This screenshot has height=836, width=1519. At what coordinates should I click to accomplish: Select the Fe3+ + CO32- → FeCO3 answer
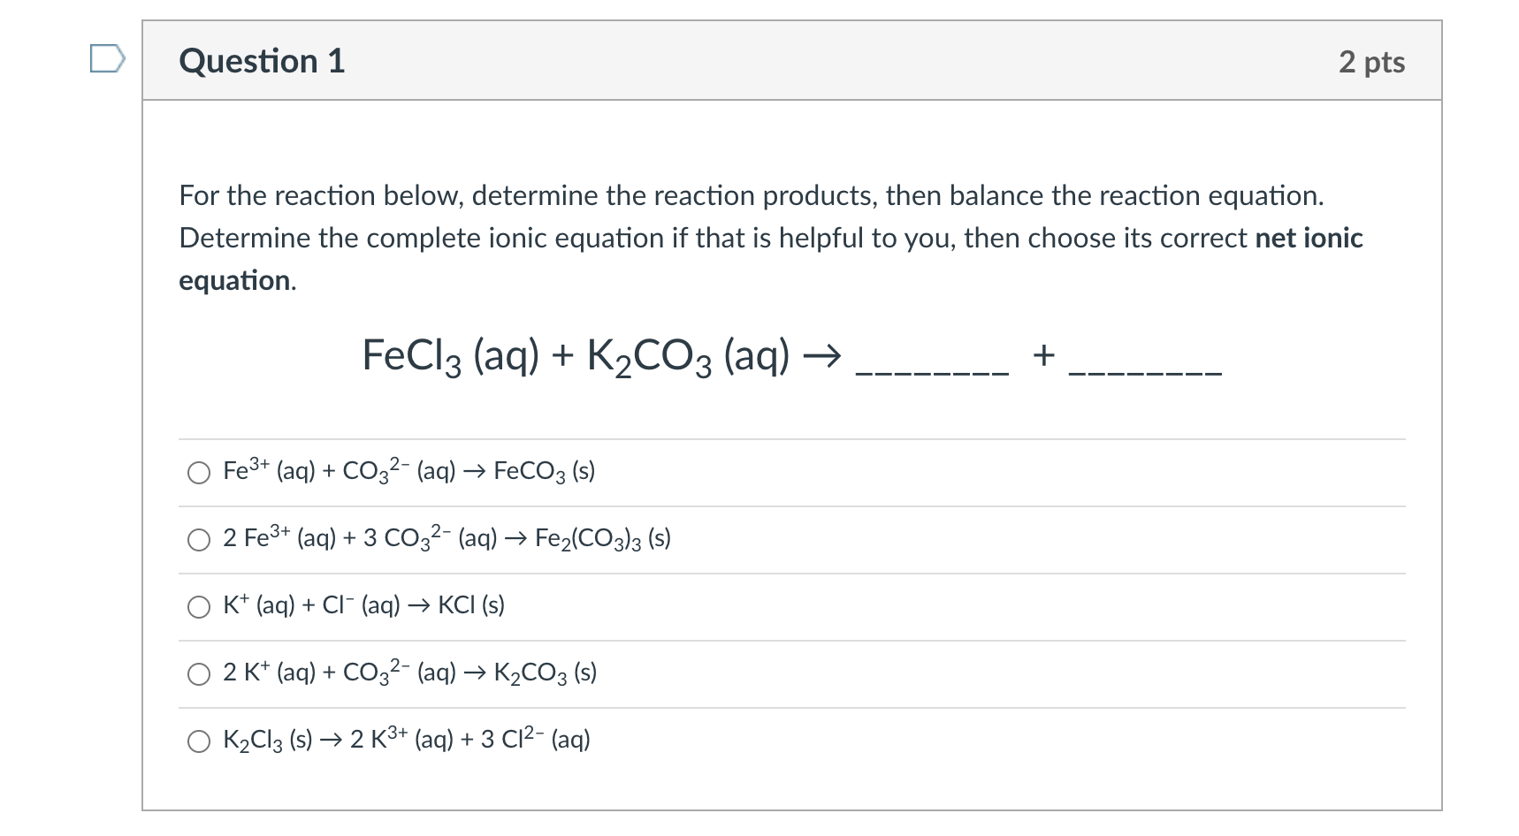pyautogui.click(x=407, y=471)
